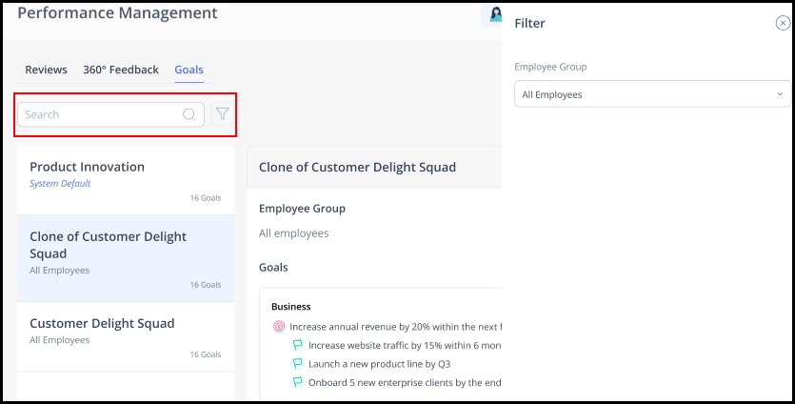Click the filter funnel icon
The image size is (795, 404).
[x=222, y=114]
